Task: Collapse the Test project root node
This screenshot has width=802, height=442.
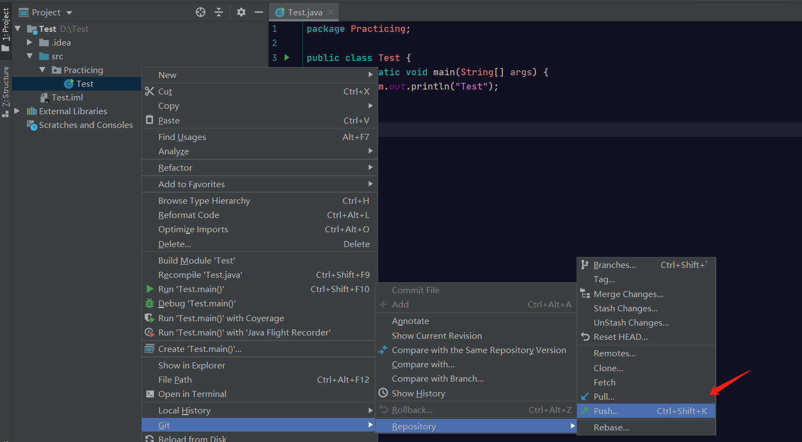Action: (18, 29)
